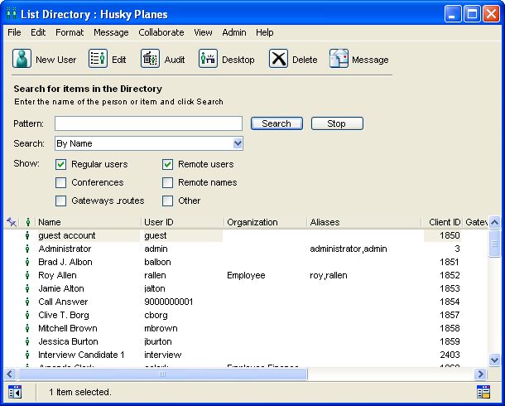505x406 pixels.
Task: Uncheck the Regular users checkbox
Action: [61, 164]
